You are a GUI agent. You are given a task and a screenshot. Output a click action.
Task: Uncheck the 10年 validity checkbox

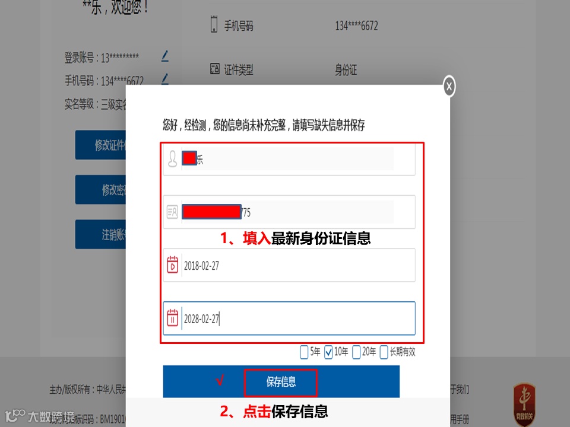328,352
